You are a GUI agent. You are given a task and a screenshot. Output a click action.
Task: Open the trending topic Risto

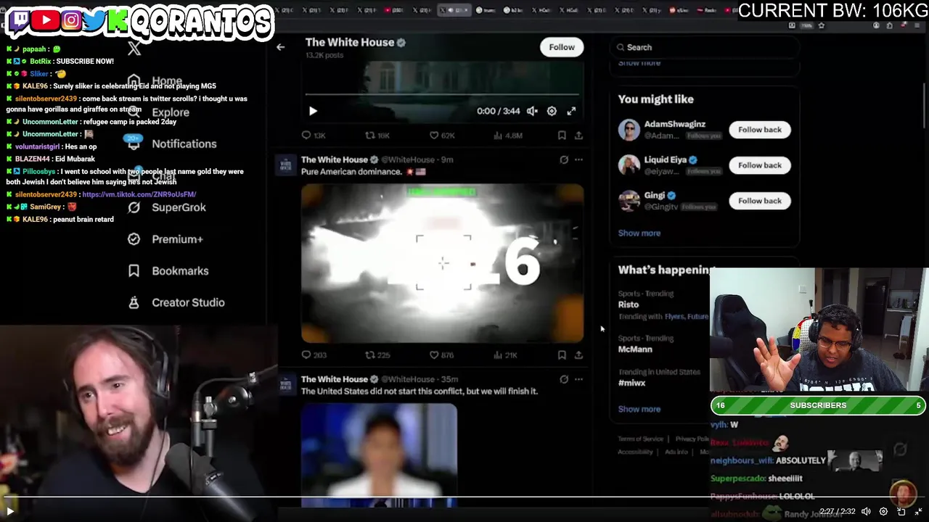click(629, 304)
